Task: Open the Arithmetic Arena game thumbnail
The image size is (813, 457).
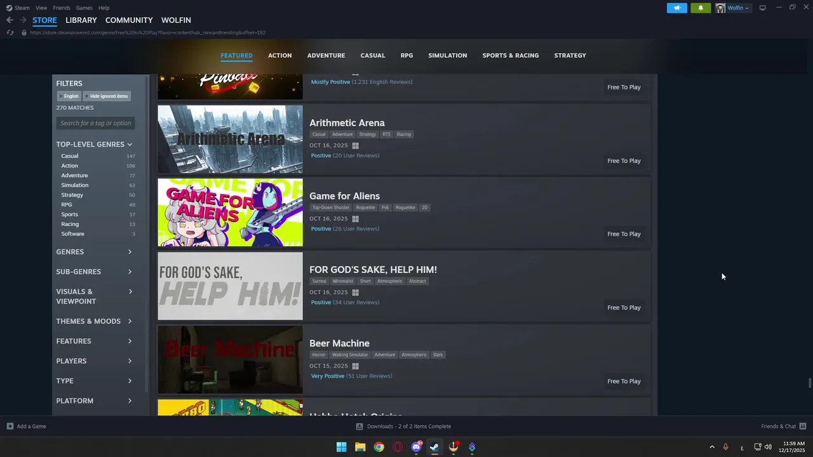Action: click(230, 139)
